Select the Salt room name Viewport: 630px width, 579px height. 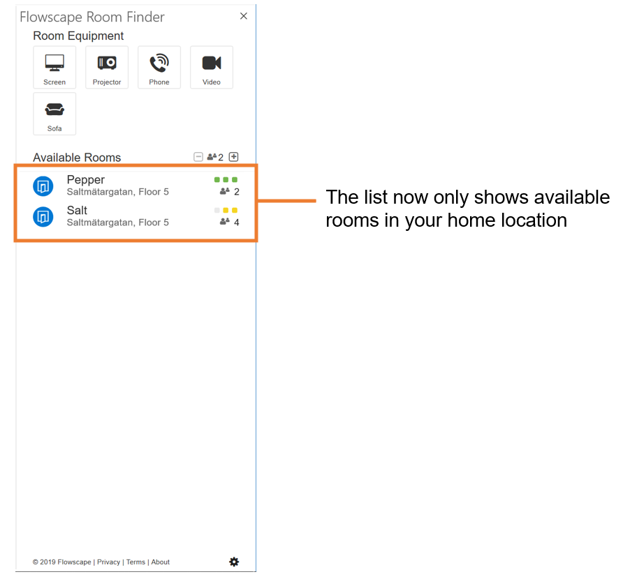[77, 210]
